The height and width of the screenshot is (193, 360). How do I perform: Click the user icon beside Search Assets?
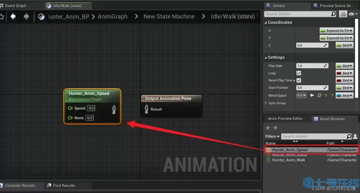[355, 136]
